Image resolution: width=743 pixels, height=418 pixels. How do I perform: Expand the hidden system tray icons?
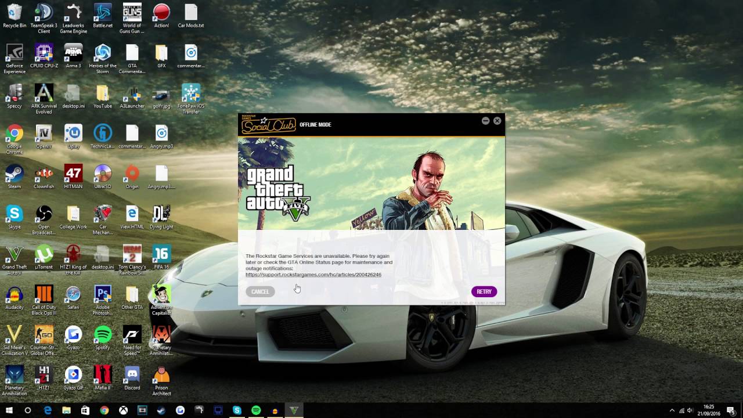(672, 410)
